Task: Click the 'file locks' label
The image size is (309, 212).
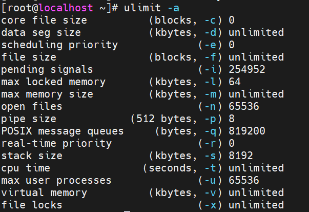Action: [32, 205]
